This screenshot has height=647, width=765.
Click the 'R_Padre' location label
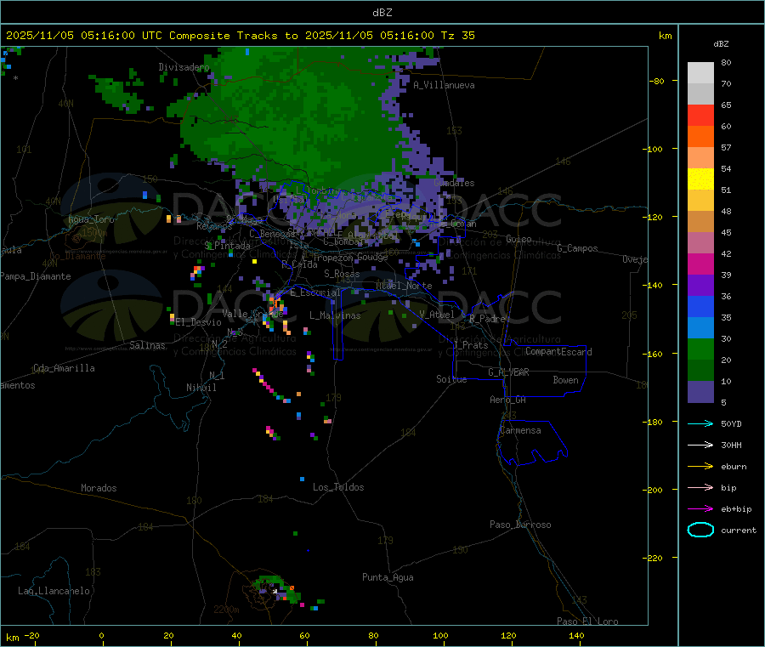tap(487, 319)
